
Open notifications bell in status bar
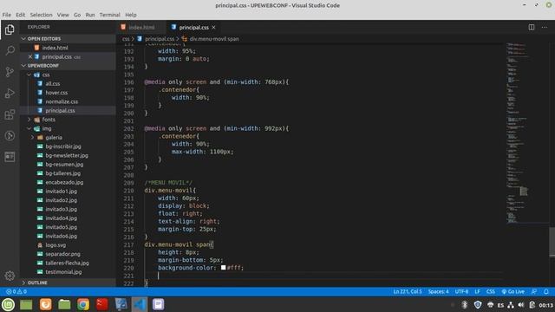click(546, 291)
